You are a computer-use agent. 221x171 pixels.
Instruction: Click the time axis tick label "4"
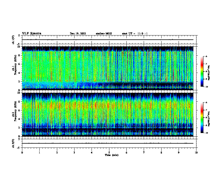click(x=92, y=153)
